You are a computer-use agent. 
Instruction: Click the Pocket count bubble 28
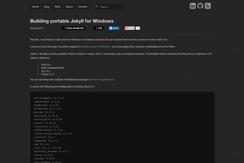(x=138, y=28)
